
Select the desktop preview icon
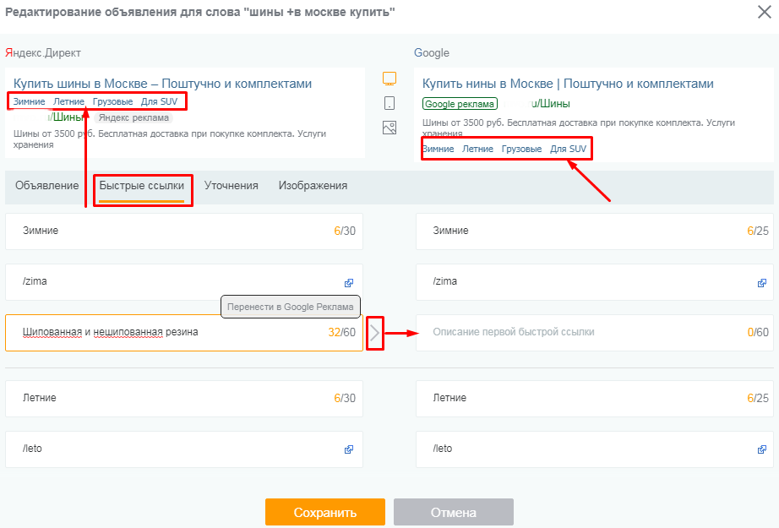tap(389, 79)
